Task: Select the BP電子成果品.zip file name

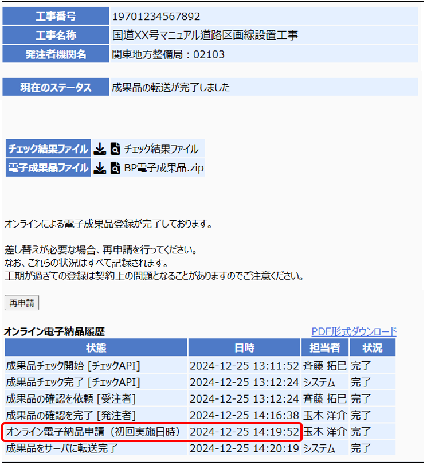Action: [x=164, y=168]
